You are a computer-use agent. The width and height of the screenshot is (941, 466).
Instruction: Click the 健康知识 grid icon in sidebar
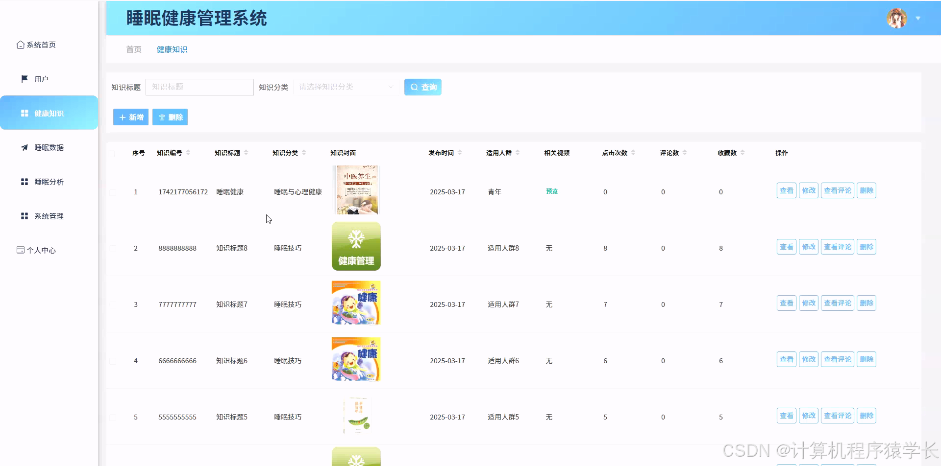point(24,113)
